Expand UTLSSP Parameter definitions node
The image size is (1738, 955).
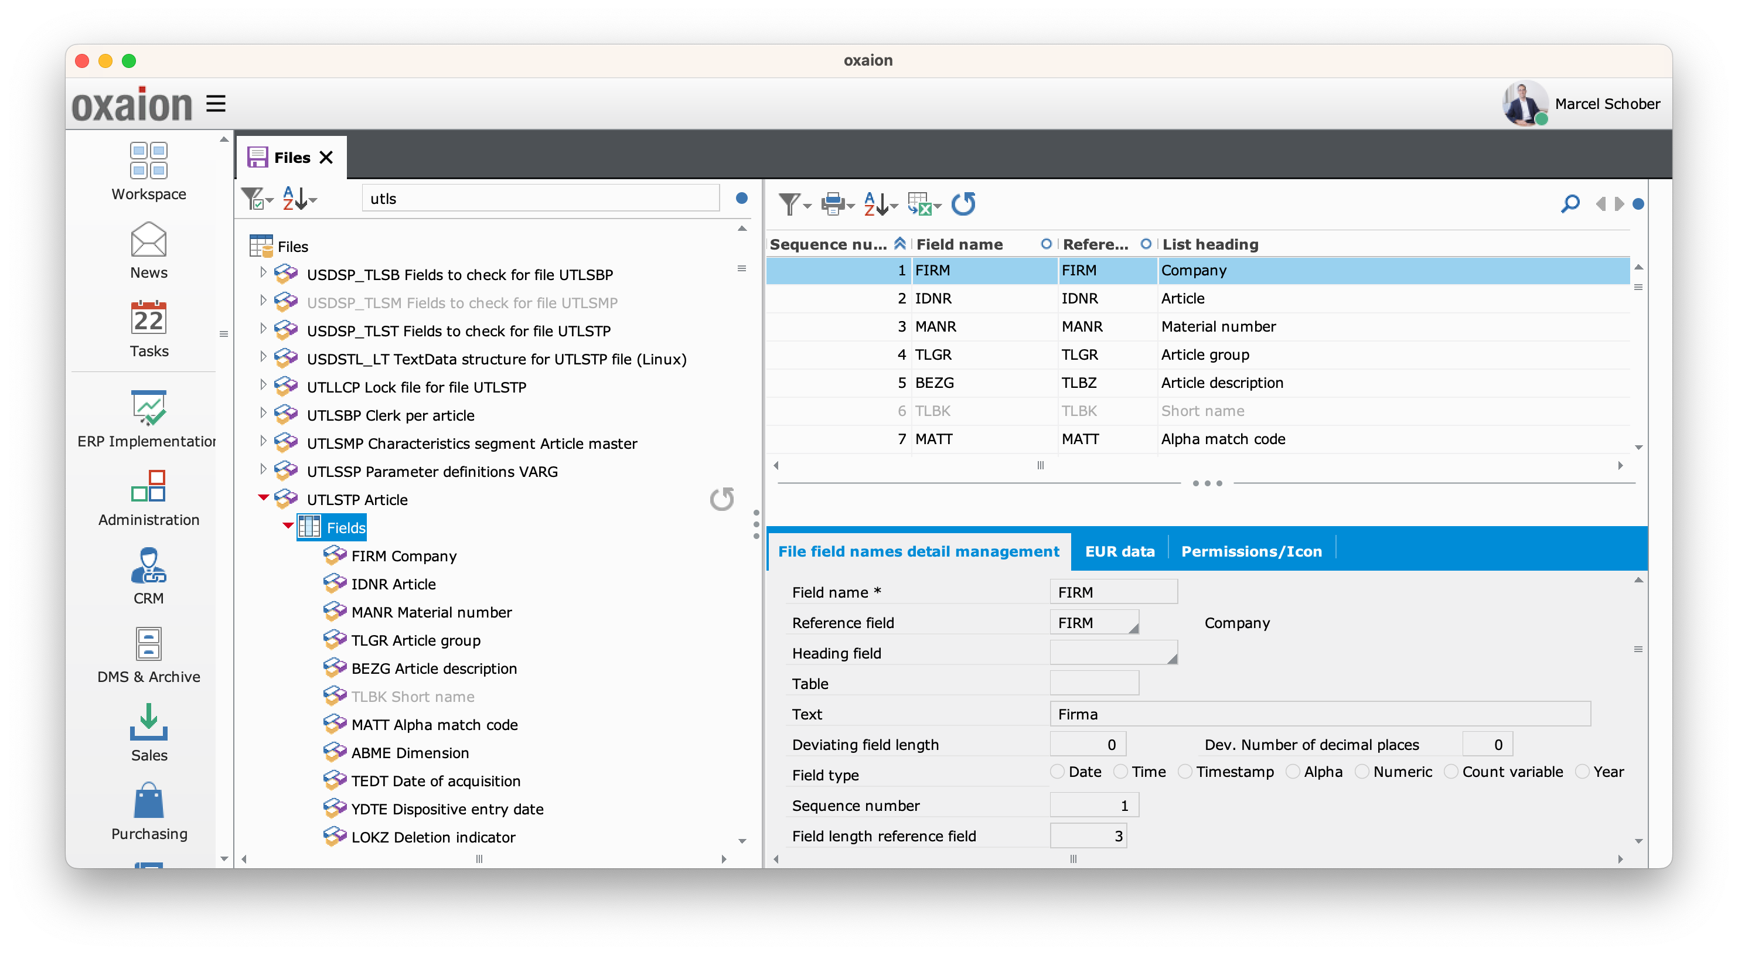tap(263, 469)
